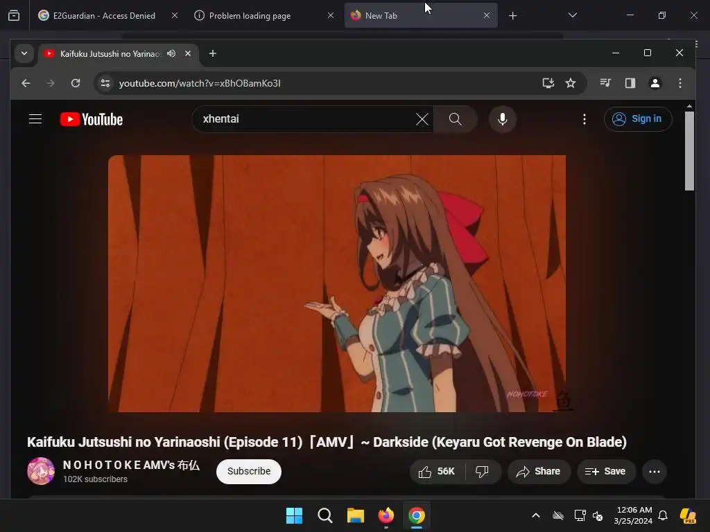
Task: Open the Chrome side panel
Action: (x=630, y=83)
